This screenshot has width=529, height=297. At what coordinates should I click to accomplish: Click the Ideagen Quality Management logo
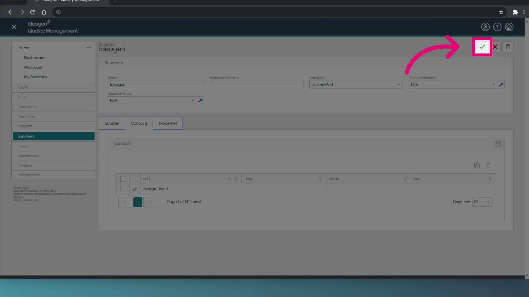(x=53, y=27)
